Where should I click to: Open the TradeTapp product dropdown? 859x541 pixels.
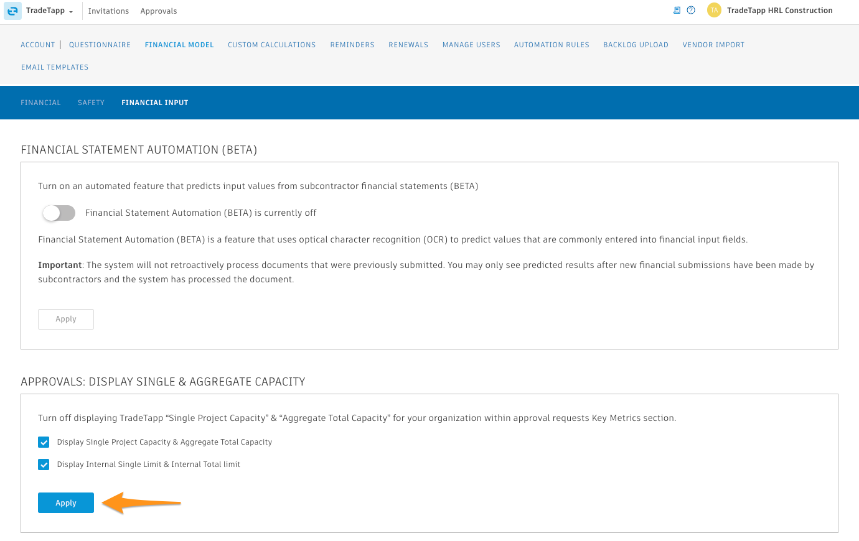click(49, 11)
